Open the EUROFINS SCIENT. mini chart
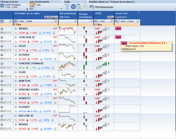The height and width of the screenshot is (139, 176). tap(67, 92)
